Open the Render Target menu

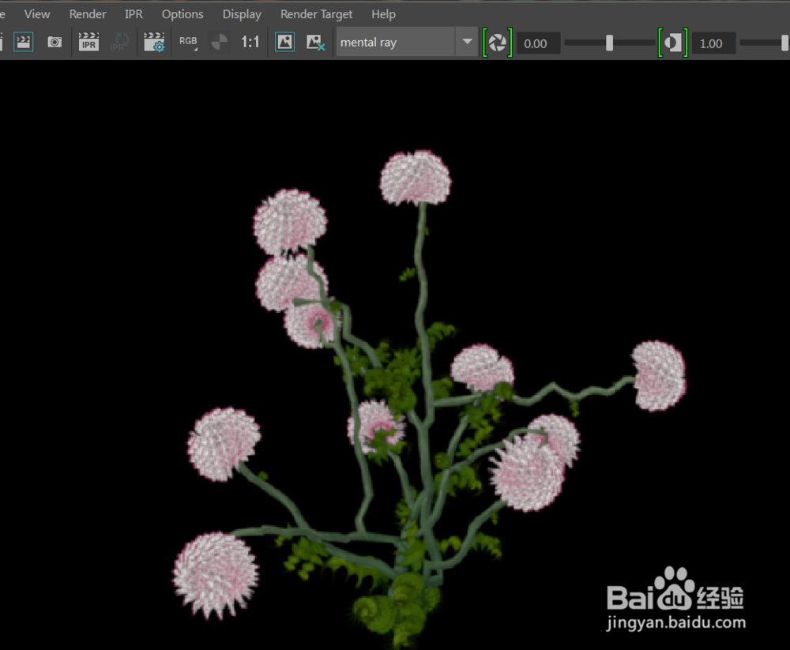coord(316,13)
